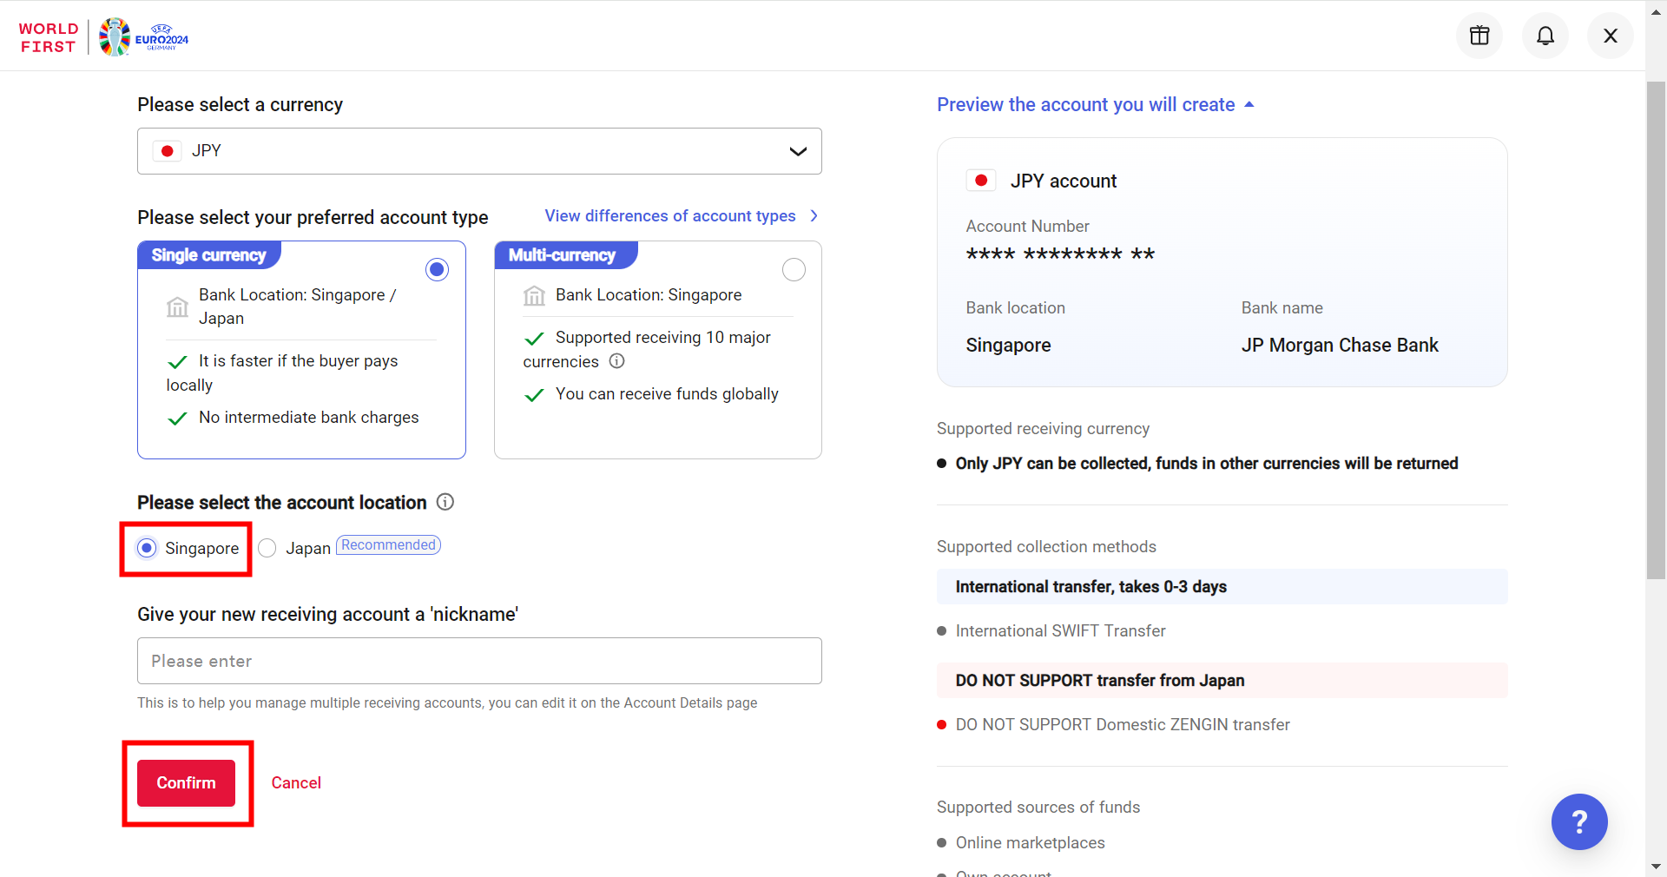Click the Euro 2024 logo
Screen dimensions: 1667x877
[x=144, y=37]
